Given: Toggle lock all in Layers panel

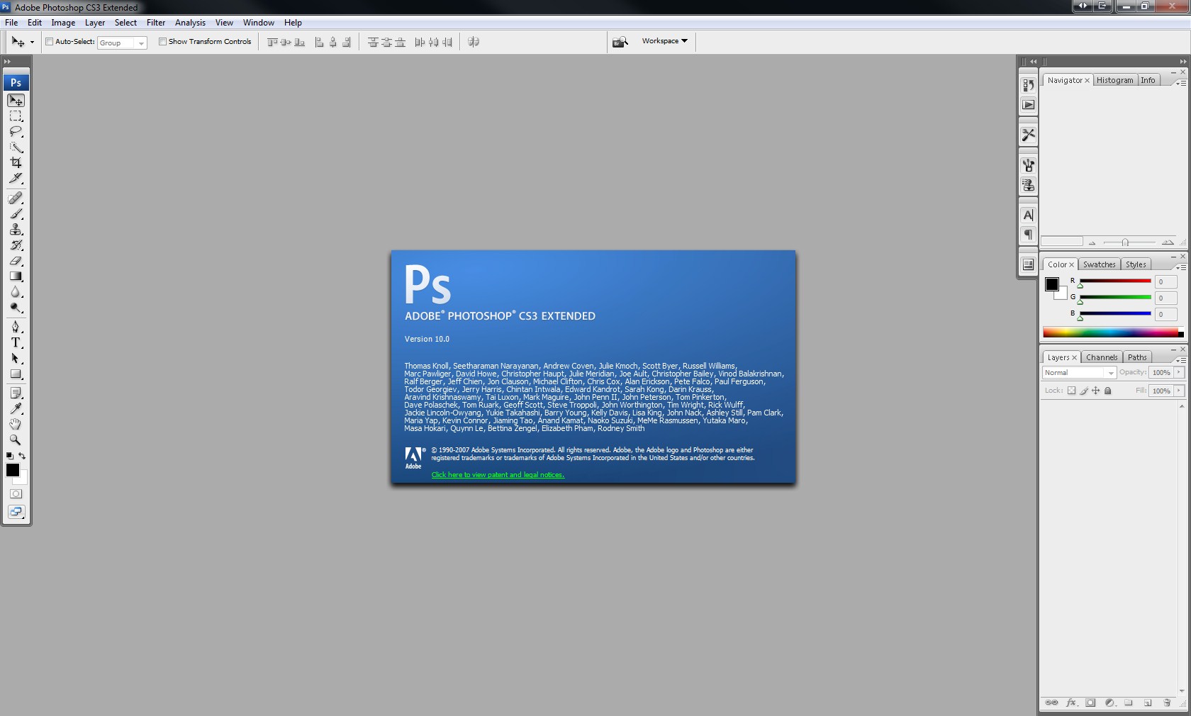Looking at the screenshot, I should point(1108,391).
